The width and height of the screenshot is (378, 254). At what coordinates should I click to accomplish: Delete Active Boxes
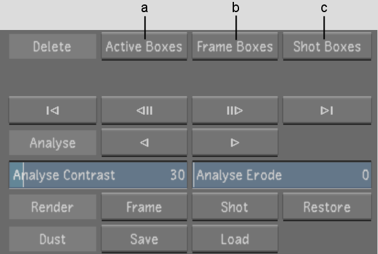point(144,46)
